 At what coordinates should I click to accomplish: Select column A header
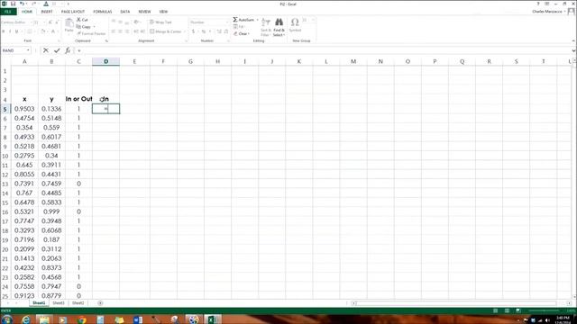(24, 62)
